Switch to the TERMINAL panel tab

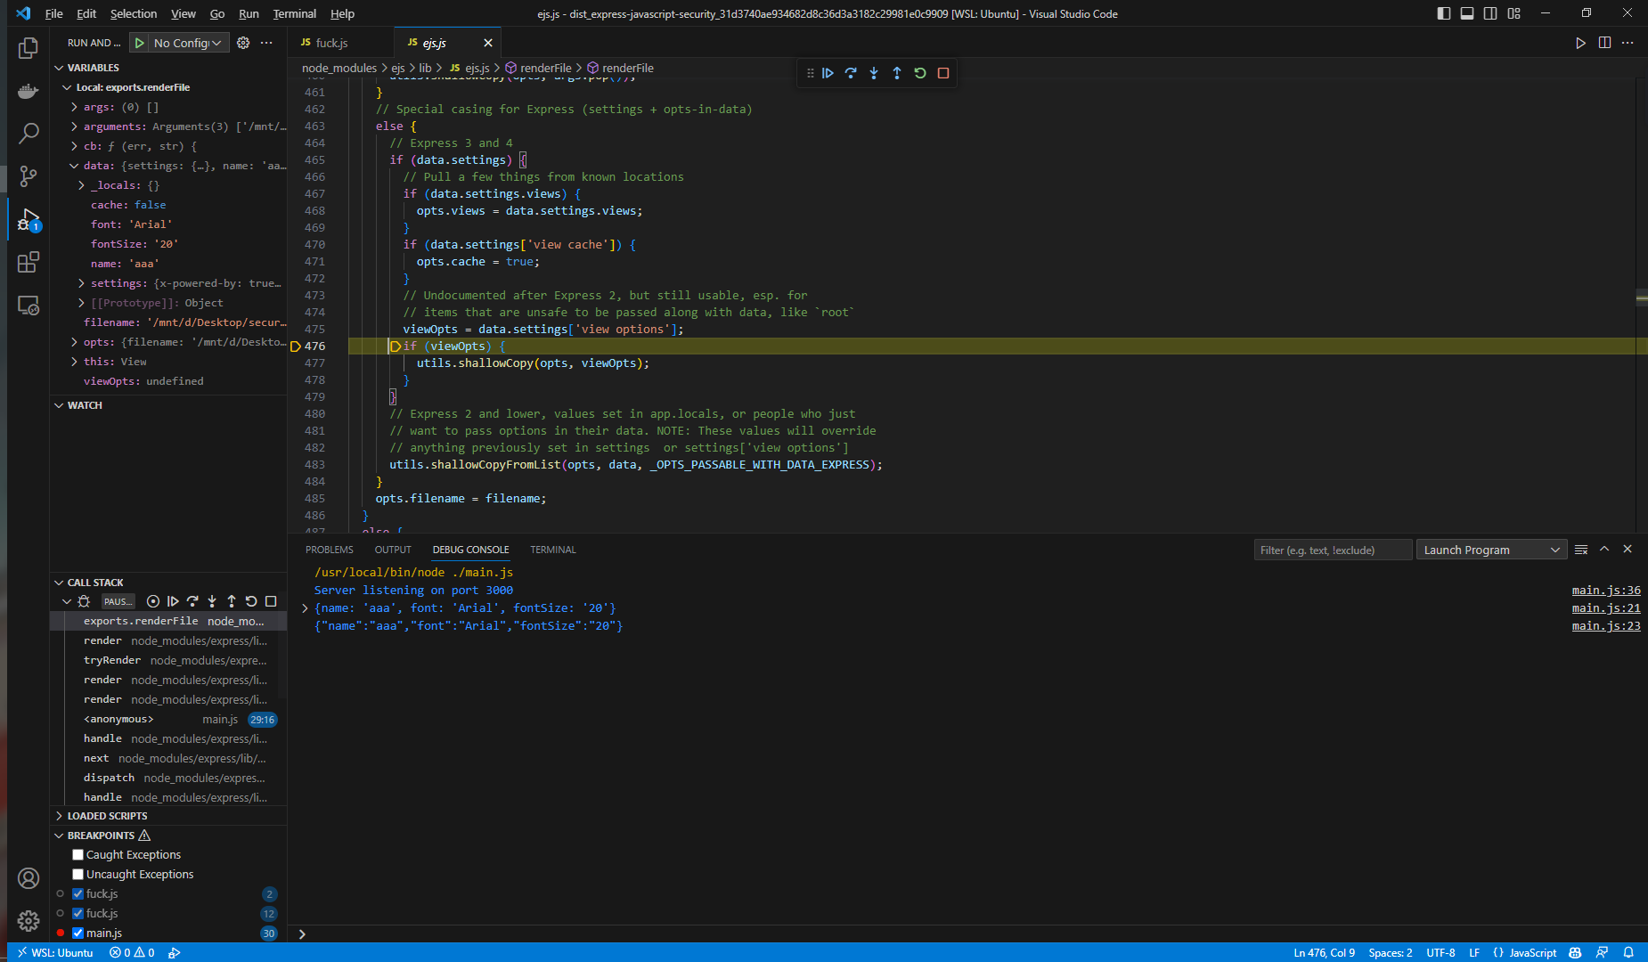click(552, 550)
